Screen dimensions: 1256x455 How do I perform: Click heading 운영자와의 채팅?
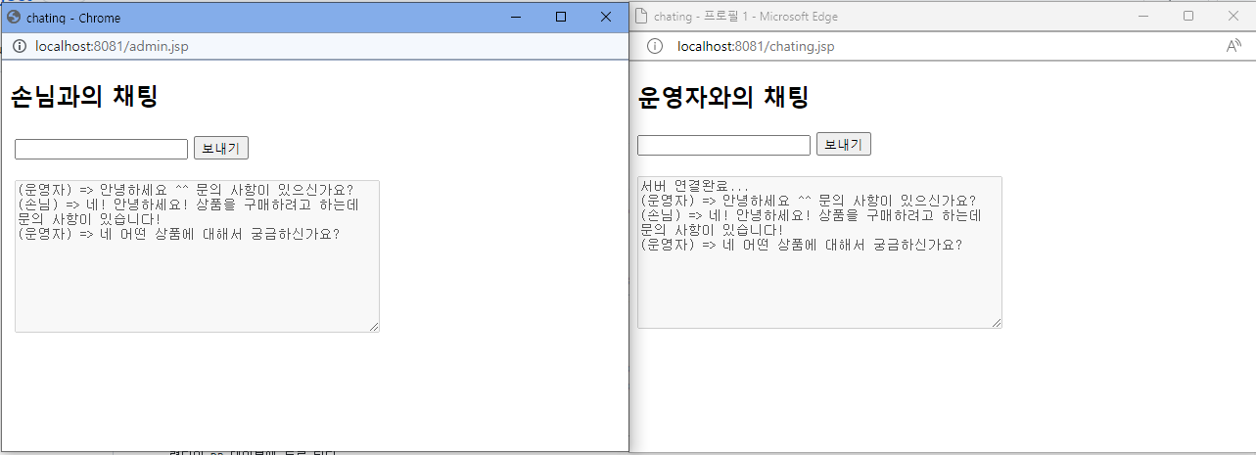pyautogui.click(x=723, y=98)
